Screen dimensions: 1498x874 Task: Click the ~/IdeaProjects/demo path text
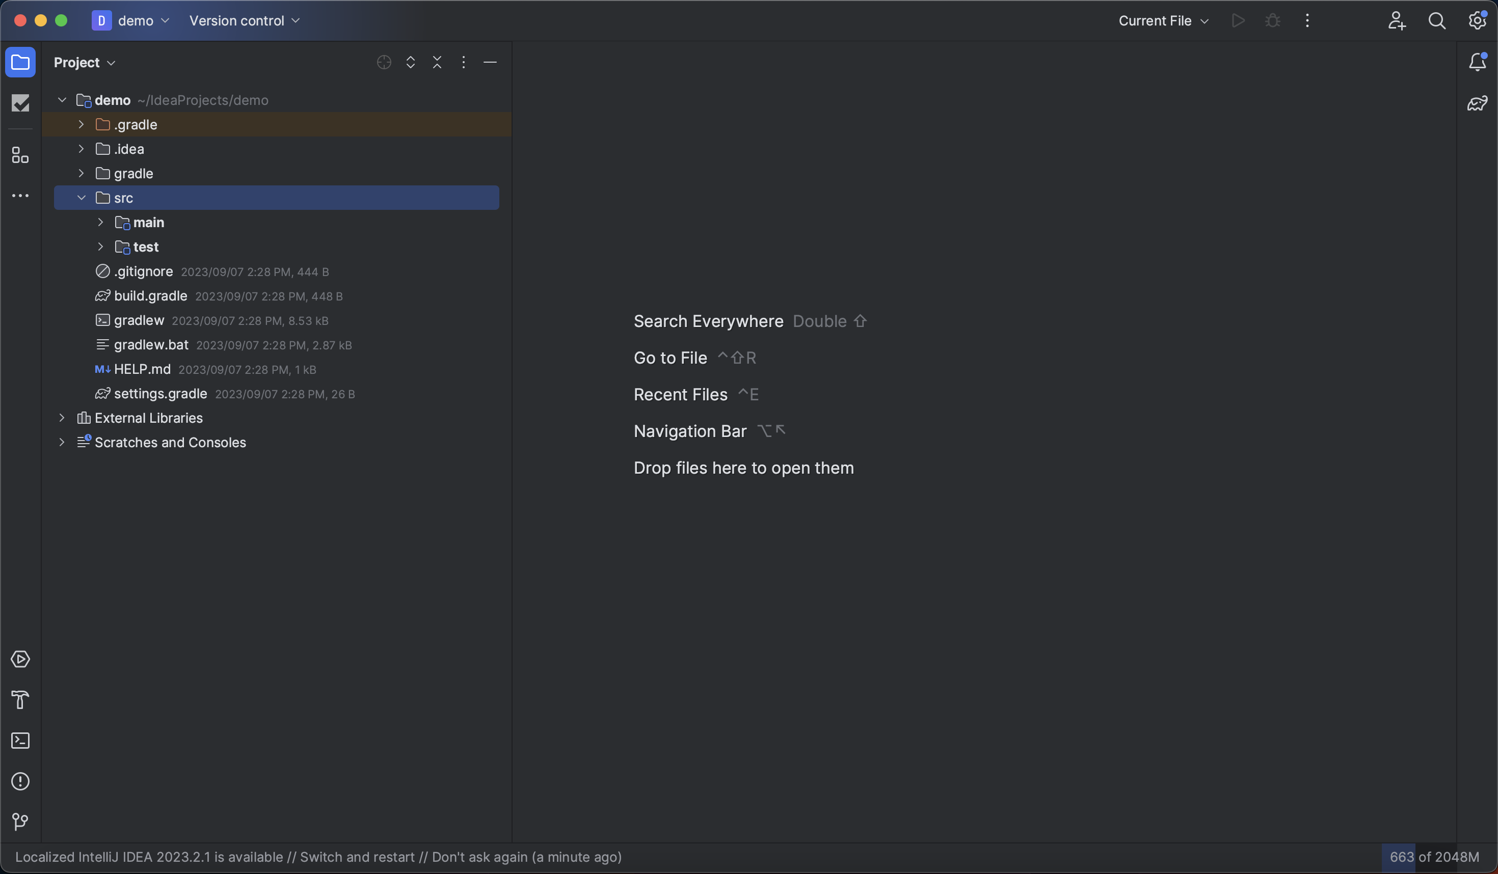coord(203,100)
